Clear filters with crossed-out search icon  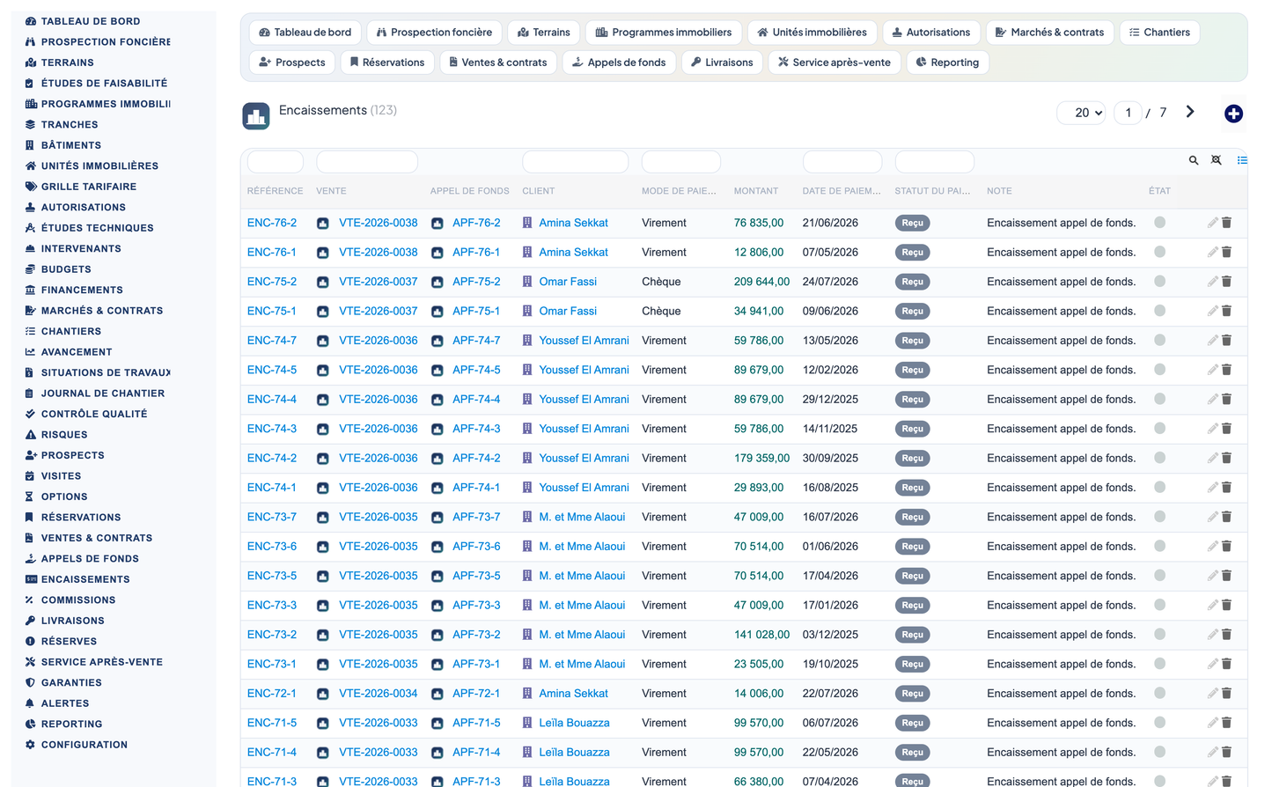1217,160
